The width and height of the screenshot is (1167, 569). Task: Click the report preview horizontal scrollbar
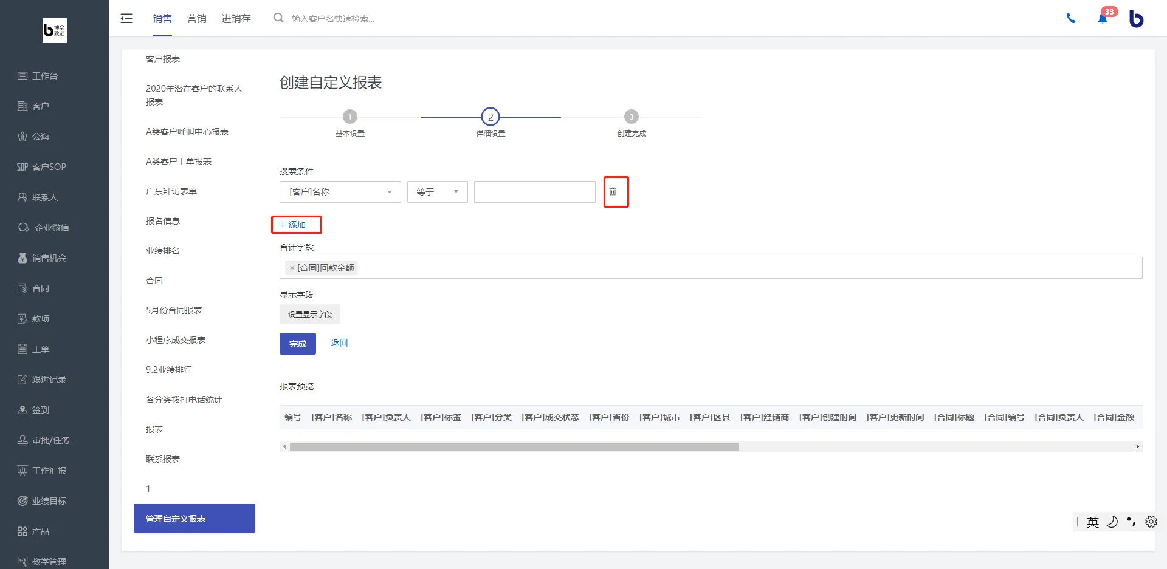[x=514, y=447]
